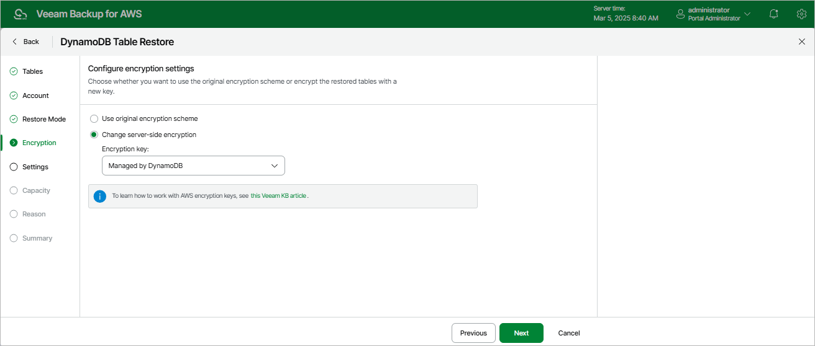Viewport: 815px width, 346px height.
Task: Cancel the restore wizard
Action: 568,333
